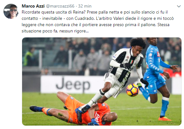
Task: Click the Jeep advertising board in the photo
Action: [x=73, y=84]
